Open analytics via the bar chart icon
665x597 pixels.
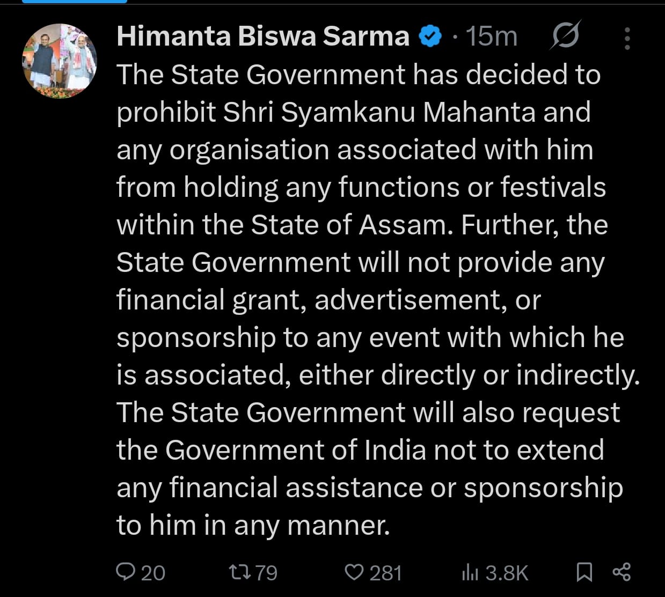click(x=470, y=573)
